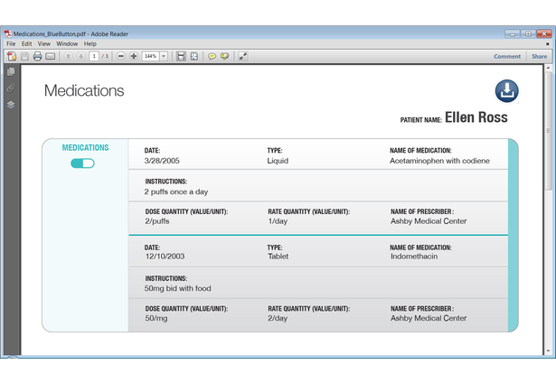Open the Comment pane
This screenshot has height=383, width=556.
(507, 56)
